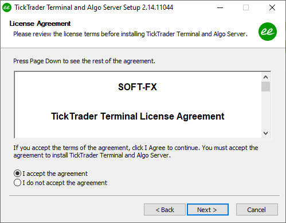Cancel the installation
The width and height of the screenshot is (286, 223).
pyautogui.click(x=257, y=210)
